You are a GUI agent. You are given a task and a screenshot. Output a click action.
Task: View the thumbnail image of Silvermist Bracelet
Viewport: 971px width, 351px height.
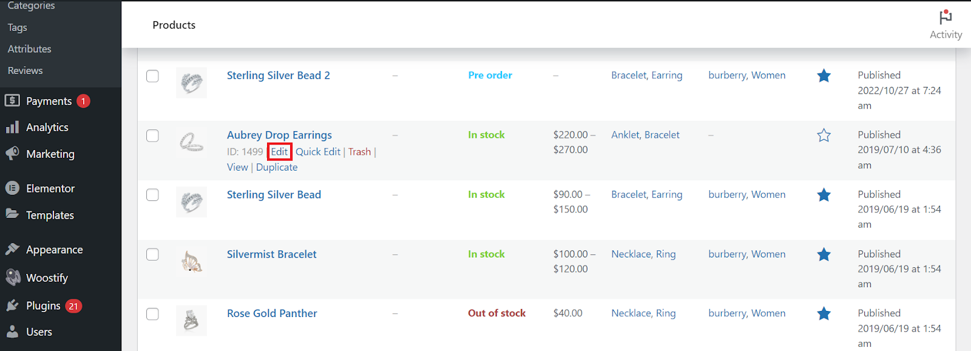191,261
